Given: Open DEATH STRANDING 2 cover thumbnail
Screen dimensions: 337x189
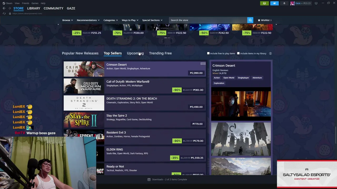Looking at the screenshot, I should coord(84,103).
